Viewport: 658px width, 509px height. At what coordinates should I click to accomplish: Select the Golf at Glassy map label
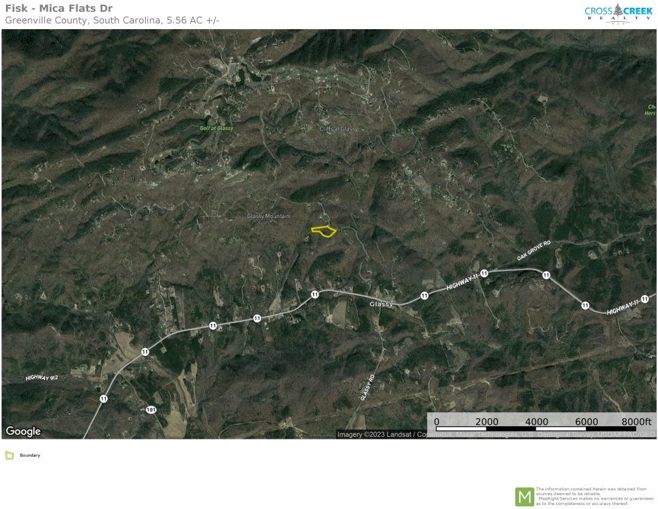216,128
